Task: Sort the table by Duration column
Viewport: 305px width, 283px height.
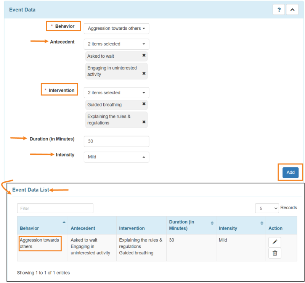Action: [212, 223]
